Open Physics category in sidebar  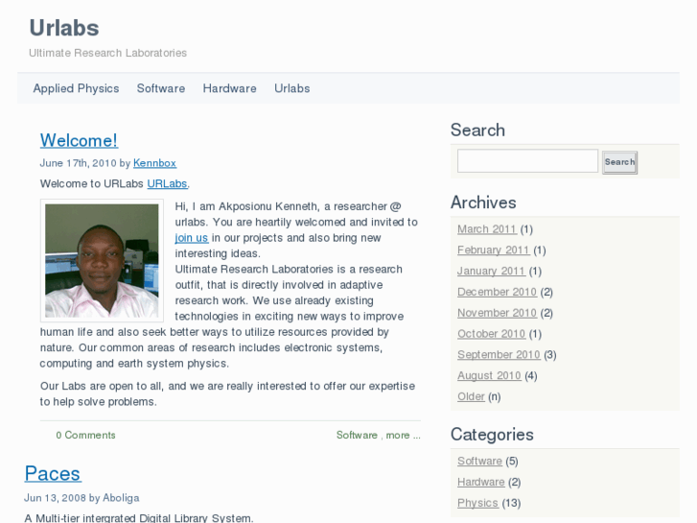tap(477, 503)
